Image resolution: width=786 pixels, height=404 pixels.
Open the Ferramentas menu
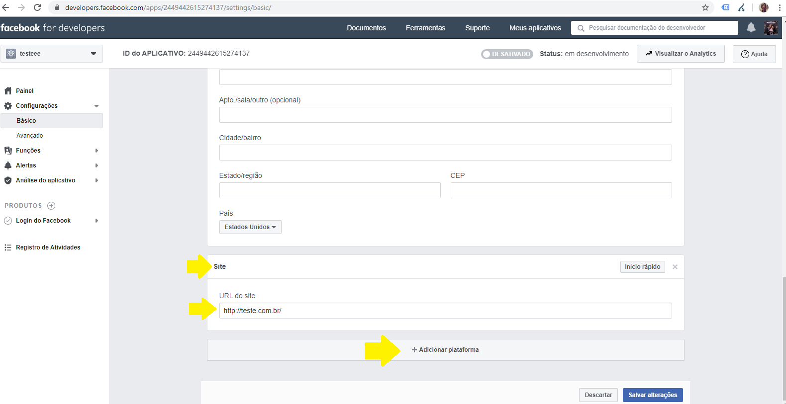(425, 28)
